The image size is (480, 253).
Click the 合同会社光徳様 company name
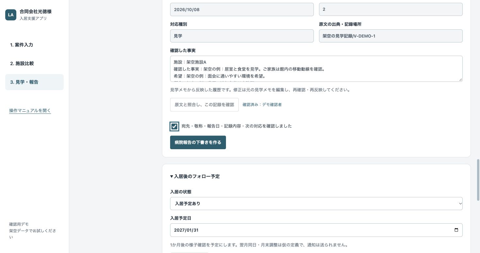click(36, 11)
